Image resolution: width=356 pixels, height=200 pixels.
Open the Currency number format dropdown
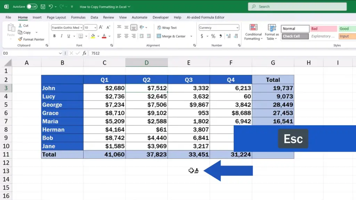coord(237,27)
